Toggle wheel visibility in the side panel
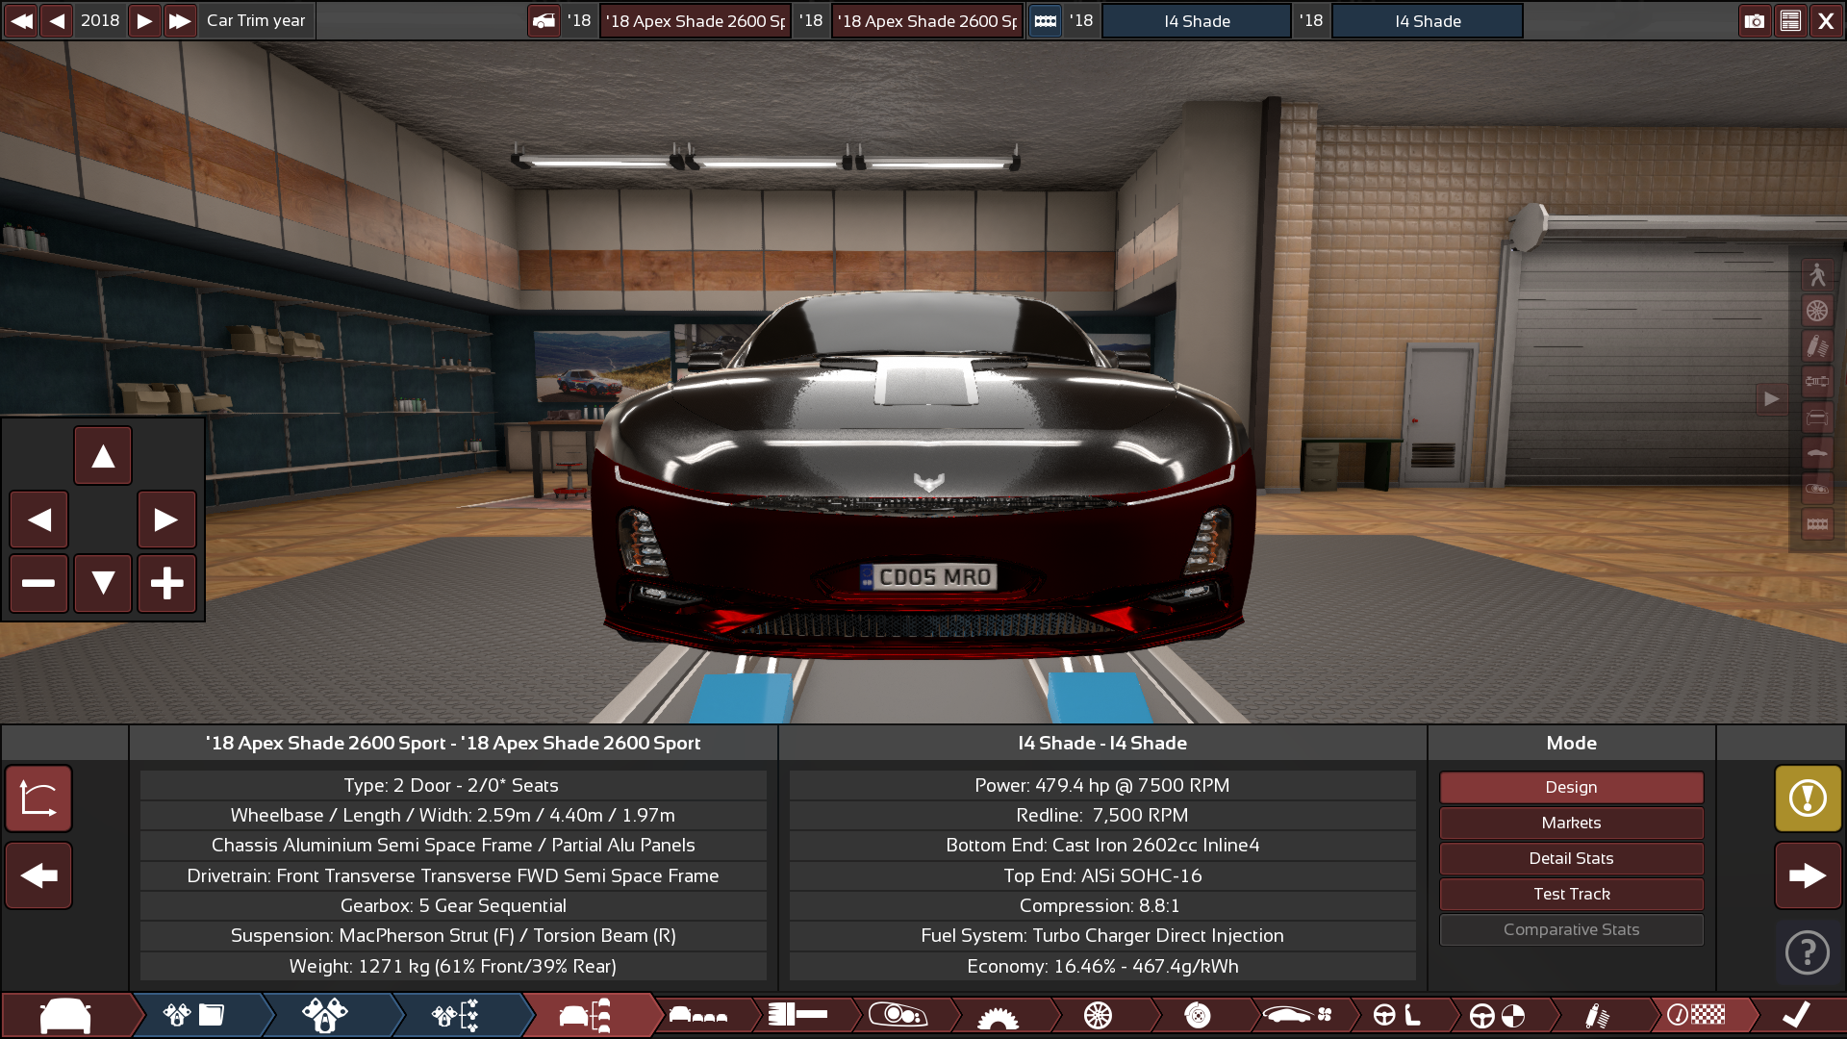 tap(1817, 311)
